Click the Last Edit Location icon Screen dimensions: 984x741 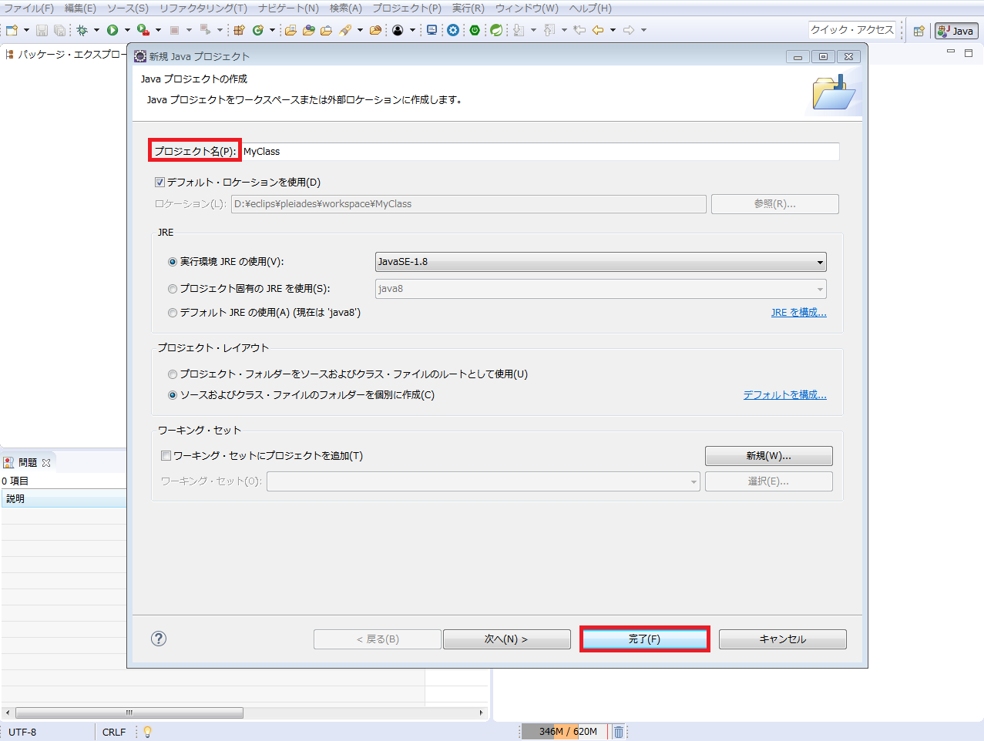click(x=579, y=30)
